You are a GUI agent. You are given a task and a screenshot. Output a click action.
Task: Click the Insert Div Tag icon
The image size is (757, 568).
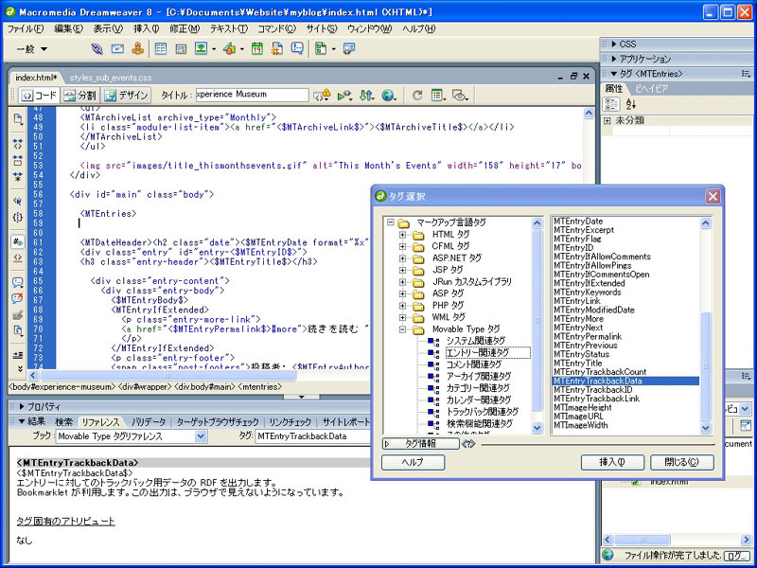pos(181,49)
